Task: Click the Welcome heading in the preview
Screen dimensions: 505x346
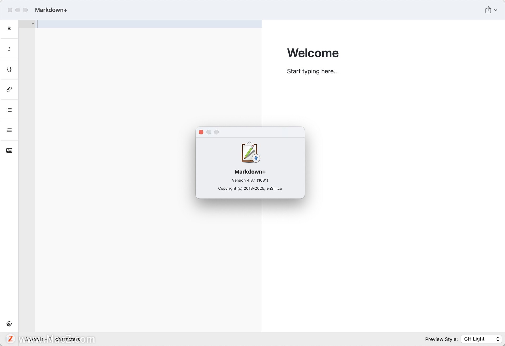Action: [313, 53]
